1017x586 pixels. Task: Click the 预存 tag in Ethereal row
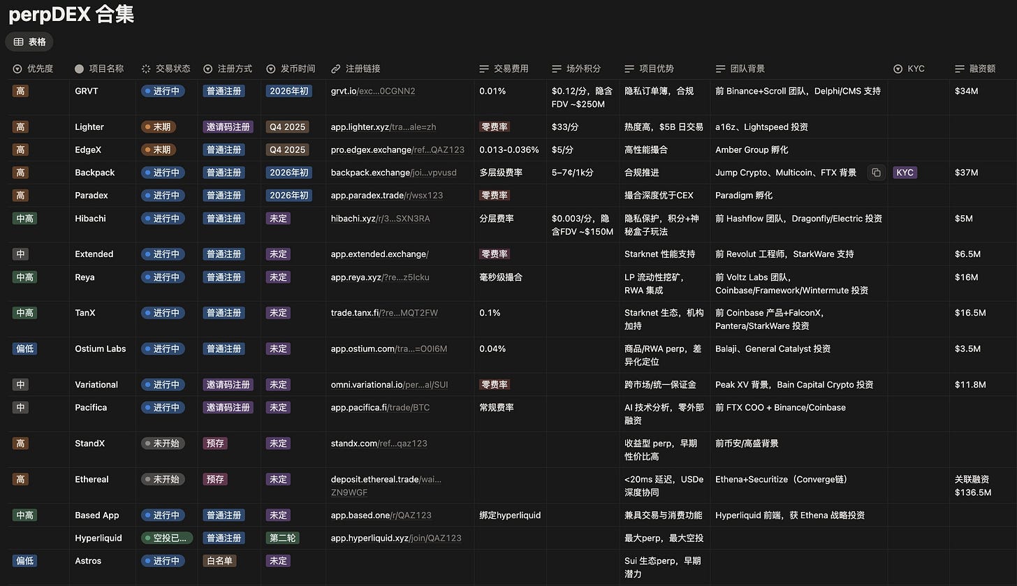tap(215, 479)
